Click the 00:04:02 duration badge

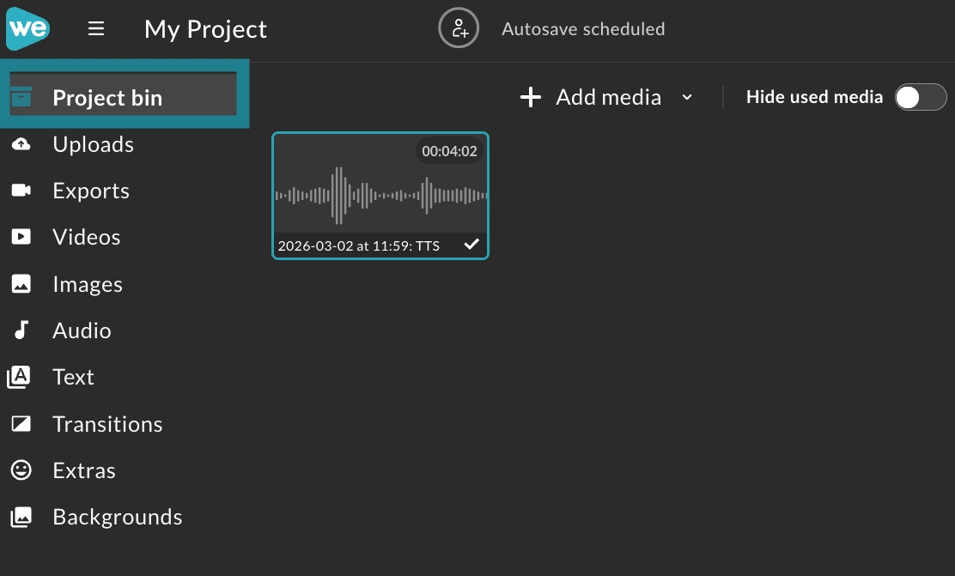[x=449, y=151]
